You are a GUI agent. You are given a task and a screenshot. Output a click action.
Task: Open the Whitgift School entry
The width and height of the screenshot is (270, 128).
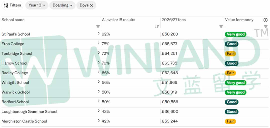click(x=15, y=82)
